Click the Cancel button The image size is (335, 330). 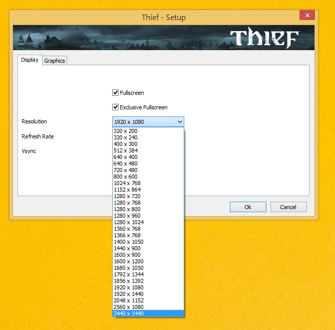[288, 207]
